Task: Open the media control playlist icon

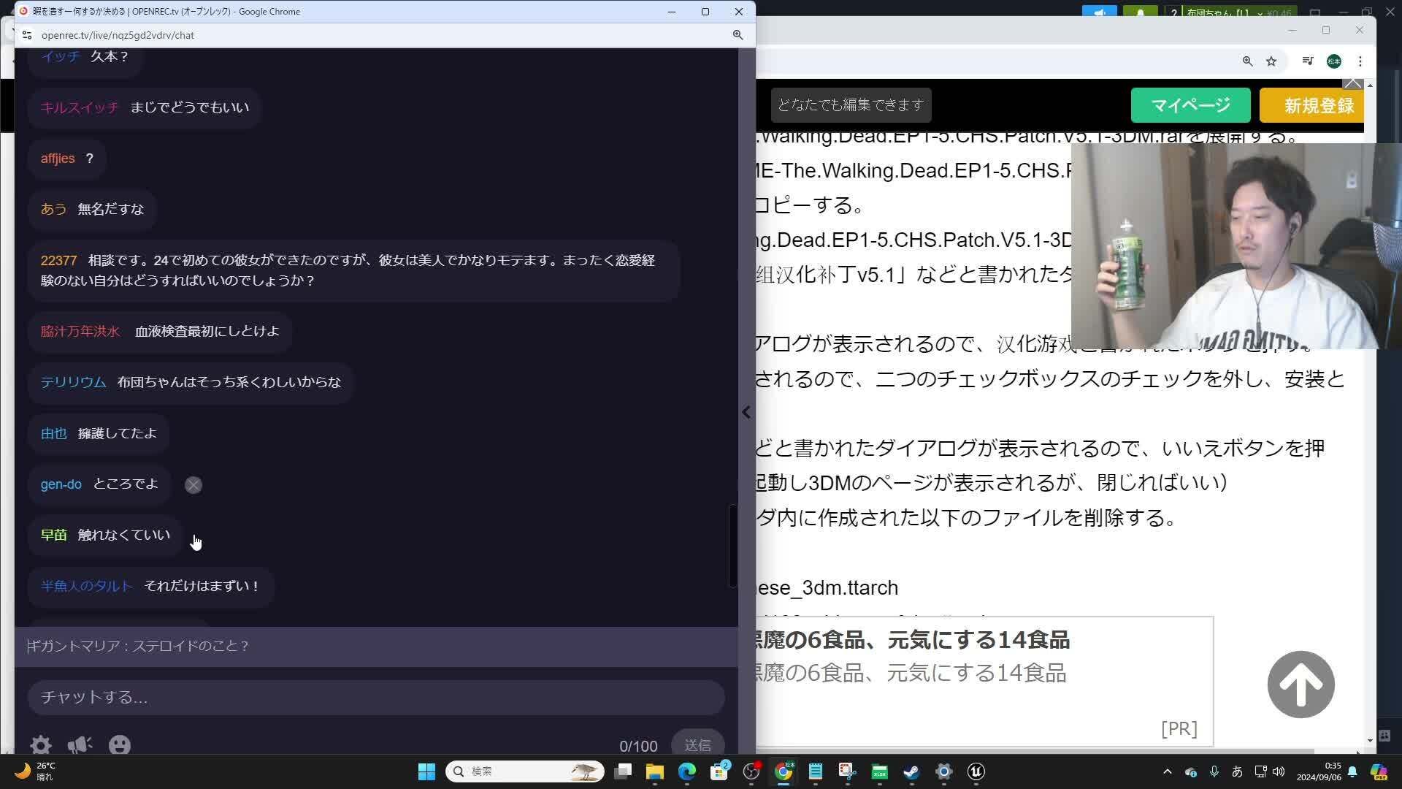Action: tap(1307, 61)
